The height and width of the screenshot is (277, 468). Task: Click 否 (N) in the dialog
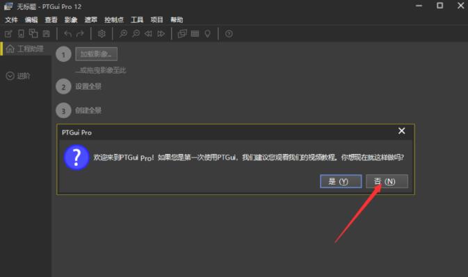pos(387,181)
